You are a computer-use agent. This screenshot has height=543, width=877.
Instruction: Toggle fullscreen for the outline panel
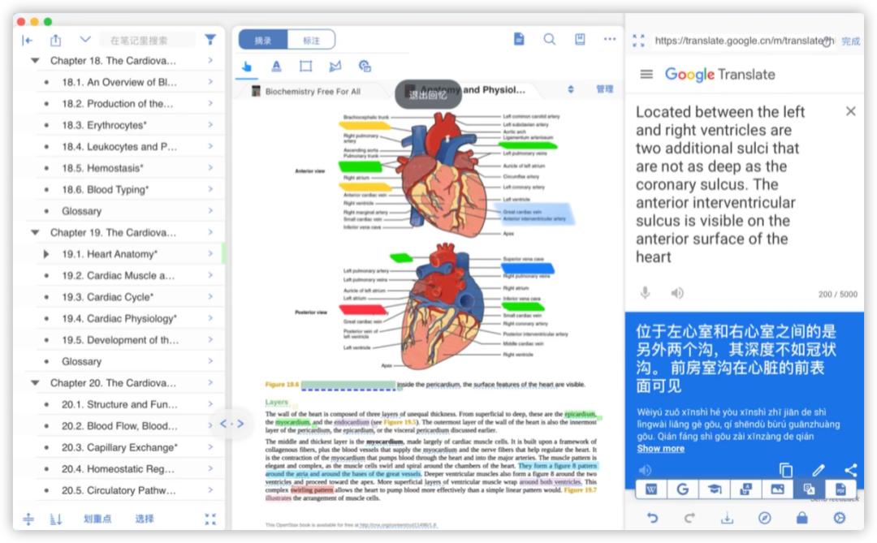[210, 519]
